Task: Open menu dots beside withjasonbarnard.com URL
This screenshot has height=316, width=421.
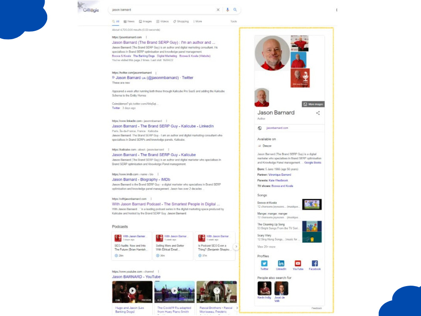Action: (151, 199)
